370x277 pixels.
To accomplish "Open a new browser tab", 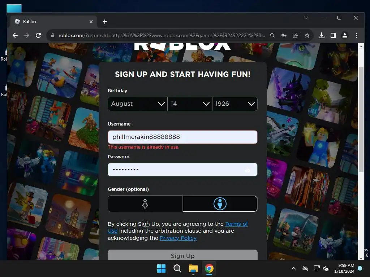I will pos(105,22).
